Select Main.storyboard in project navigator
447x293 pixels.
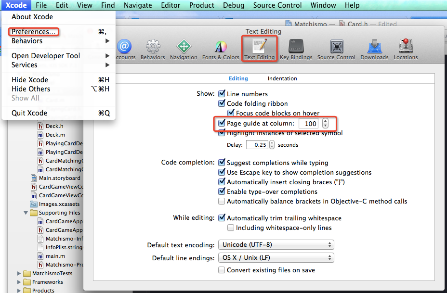[56, 178]
